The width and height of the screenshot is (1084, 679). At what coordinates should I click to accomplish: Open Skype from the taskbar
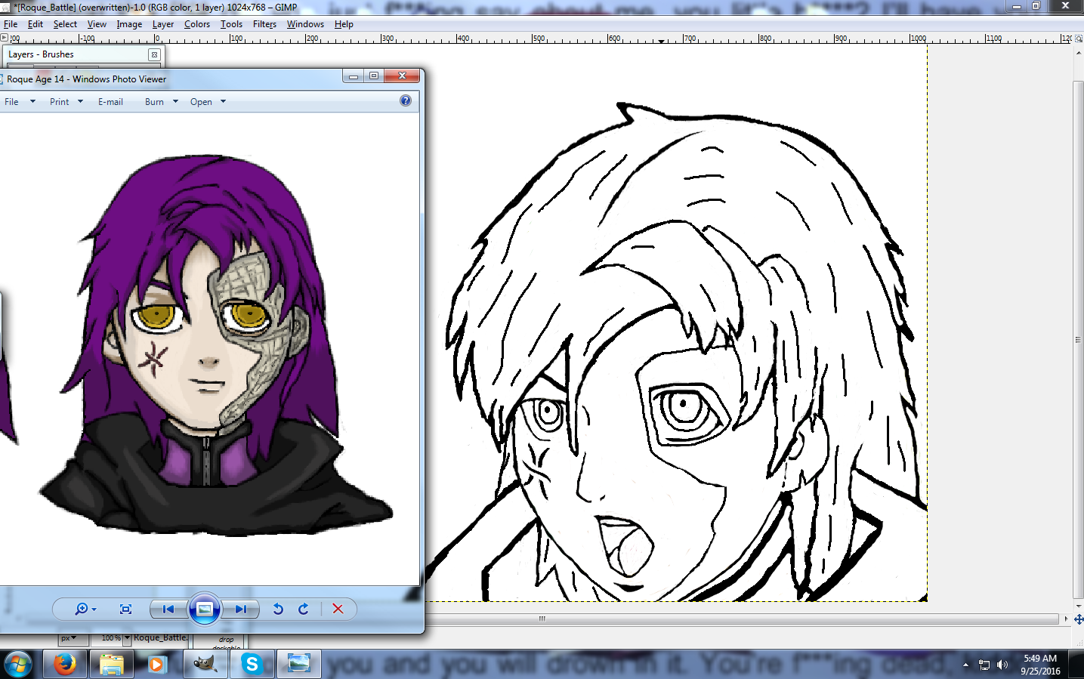(x=252, y=665)
